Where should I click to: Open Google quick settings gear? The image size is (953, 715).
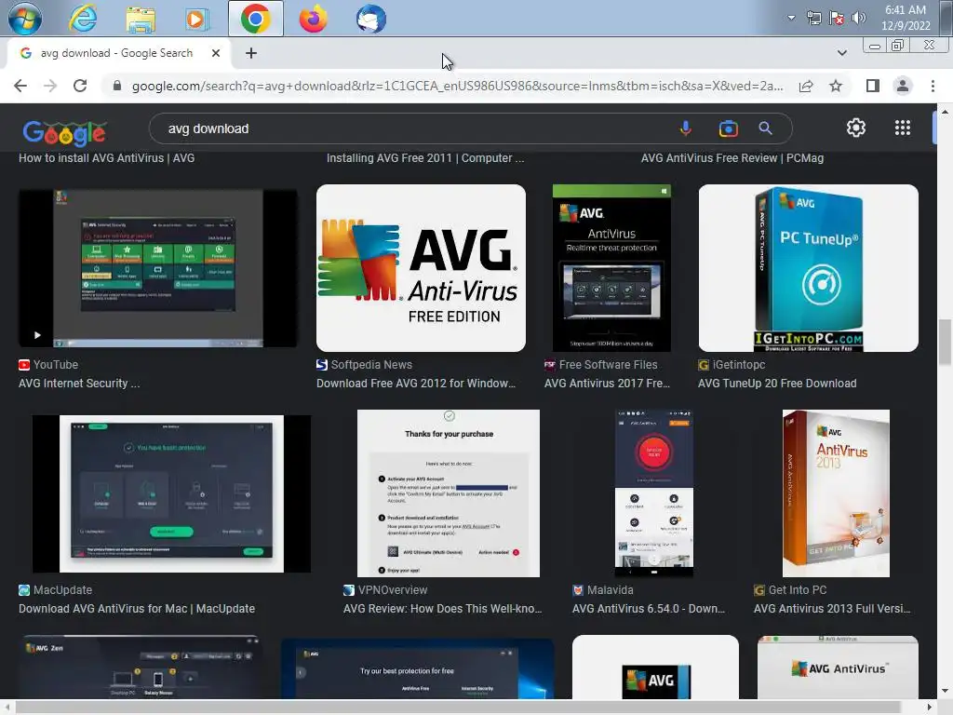[x=856, y=128]
